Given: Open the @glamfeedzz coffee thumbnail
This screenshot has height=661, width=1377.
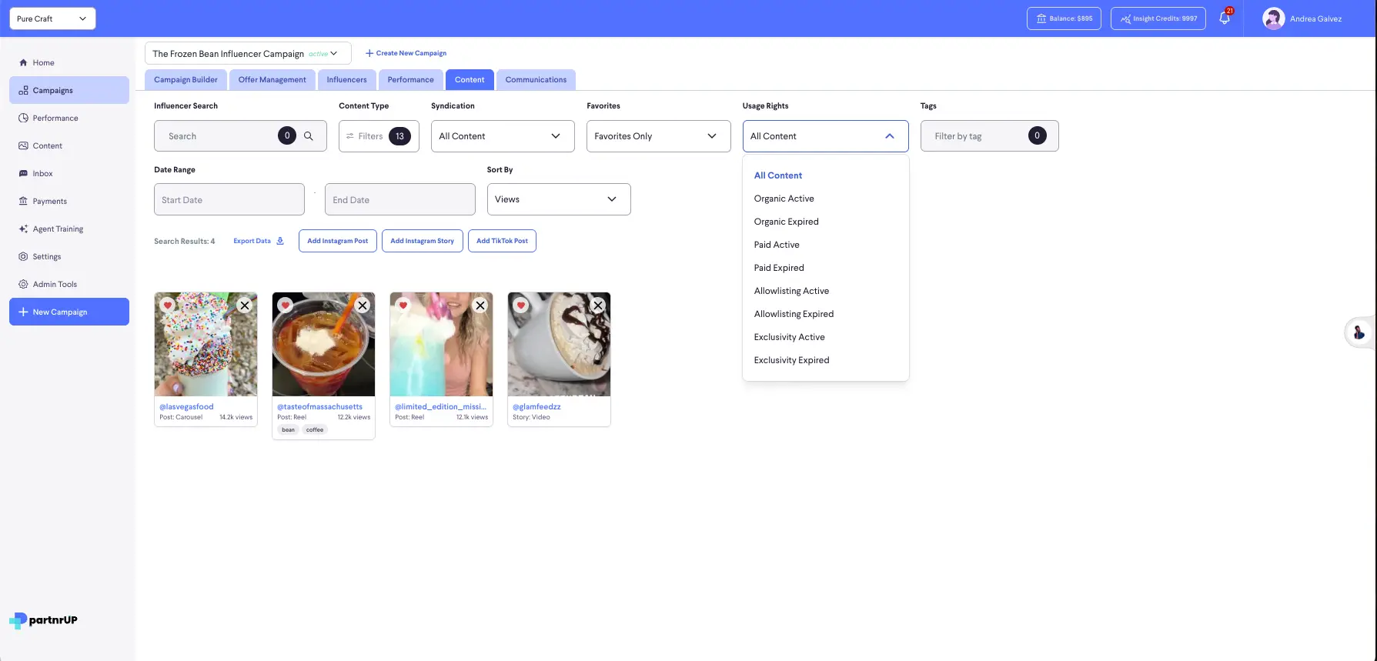Looking at the screenshot, I should 559,344.
